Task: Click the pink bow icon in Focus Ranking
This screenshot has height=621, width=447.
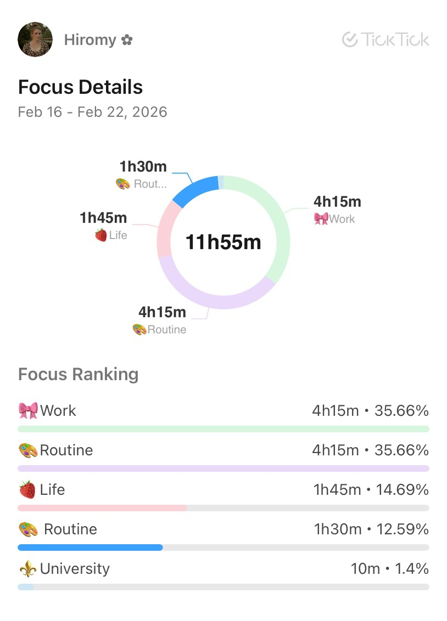Action: tap(28, 410)
